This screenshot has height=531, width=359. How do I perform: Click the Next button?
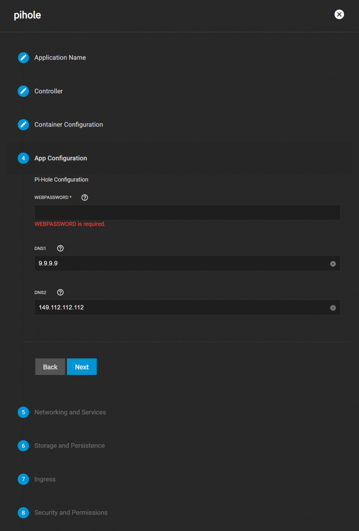(81, 367)
